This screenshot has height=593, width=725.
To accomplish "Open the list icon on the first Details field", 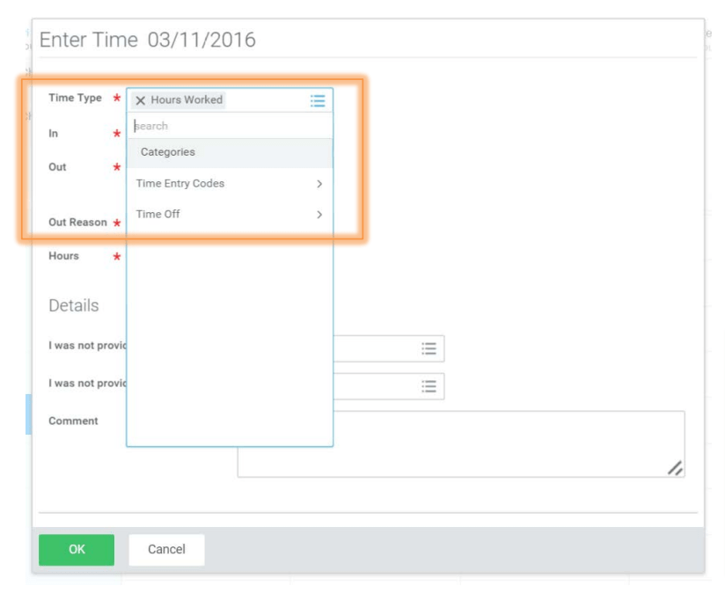I will tap(429, 348).
